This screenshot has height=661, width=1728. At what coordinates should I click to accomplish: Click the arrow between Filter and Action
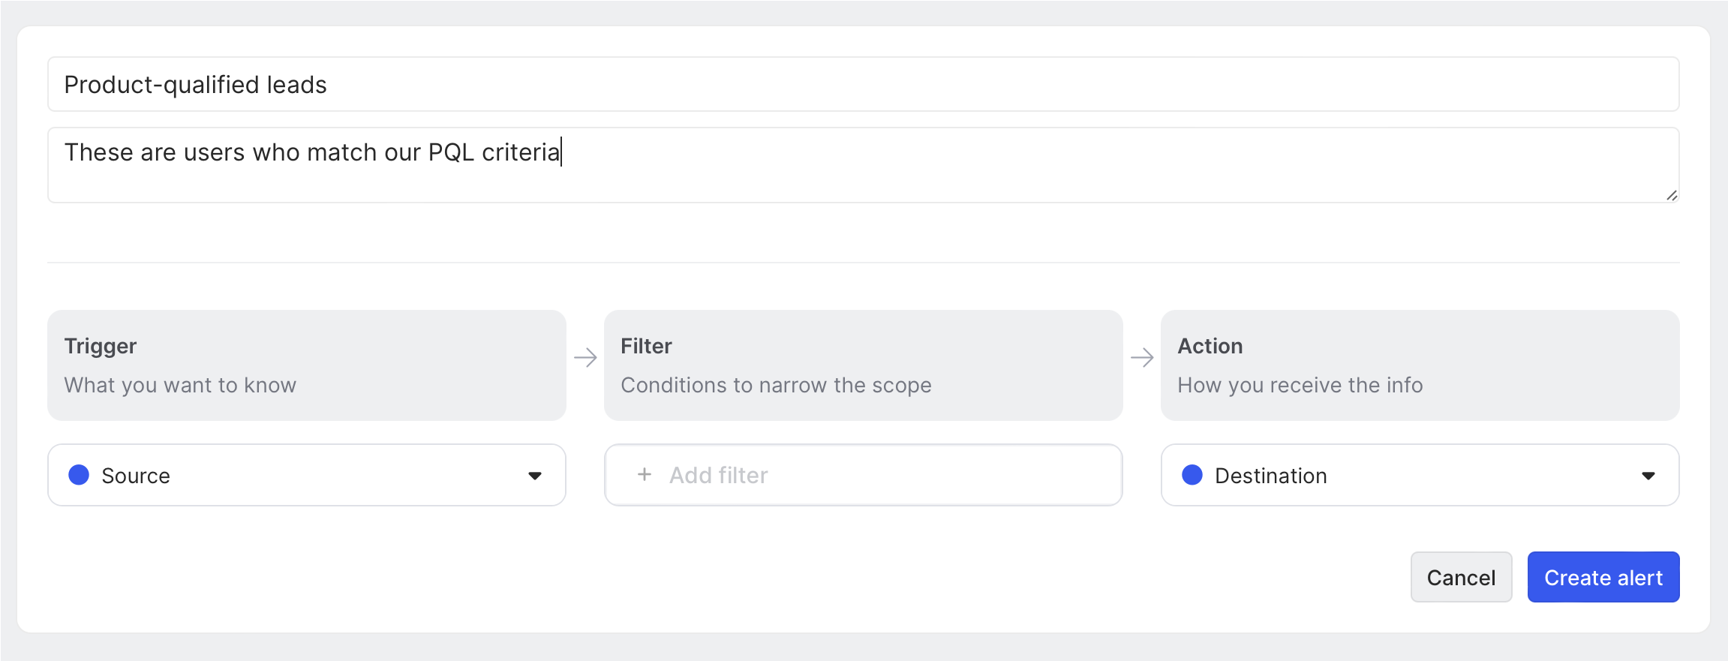click(1142, 357)
